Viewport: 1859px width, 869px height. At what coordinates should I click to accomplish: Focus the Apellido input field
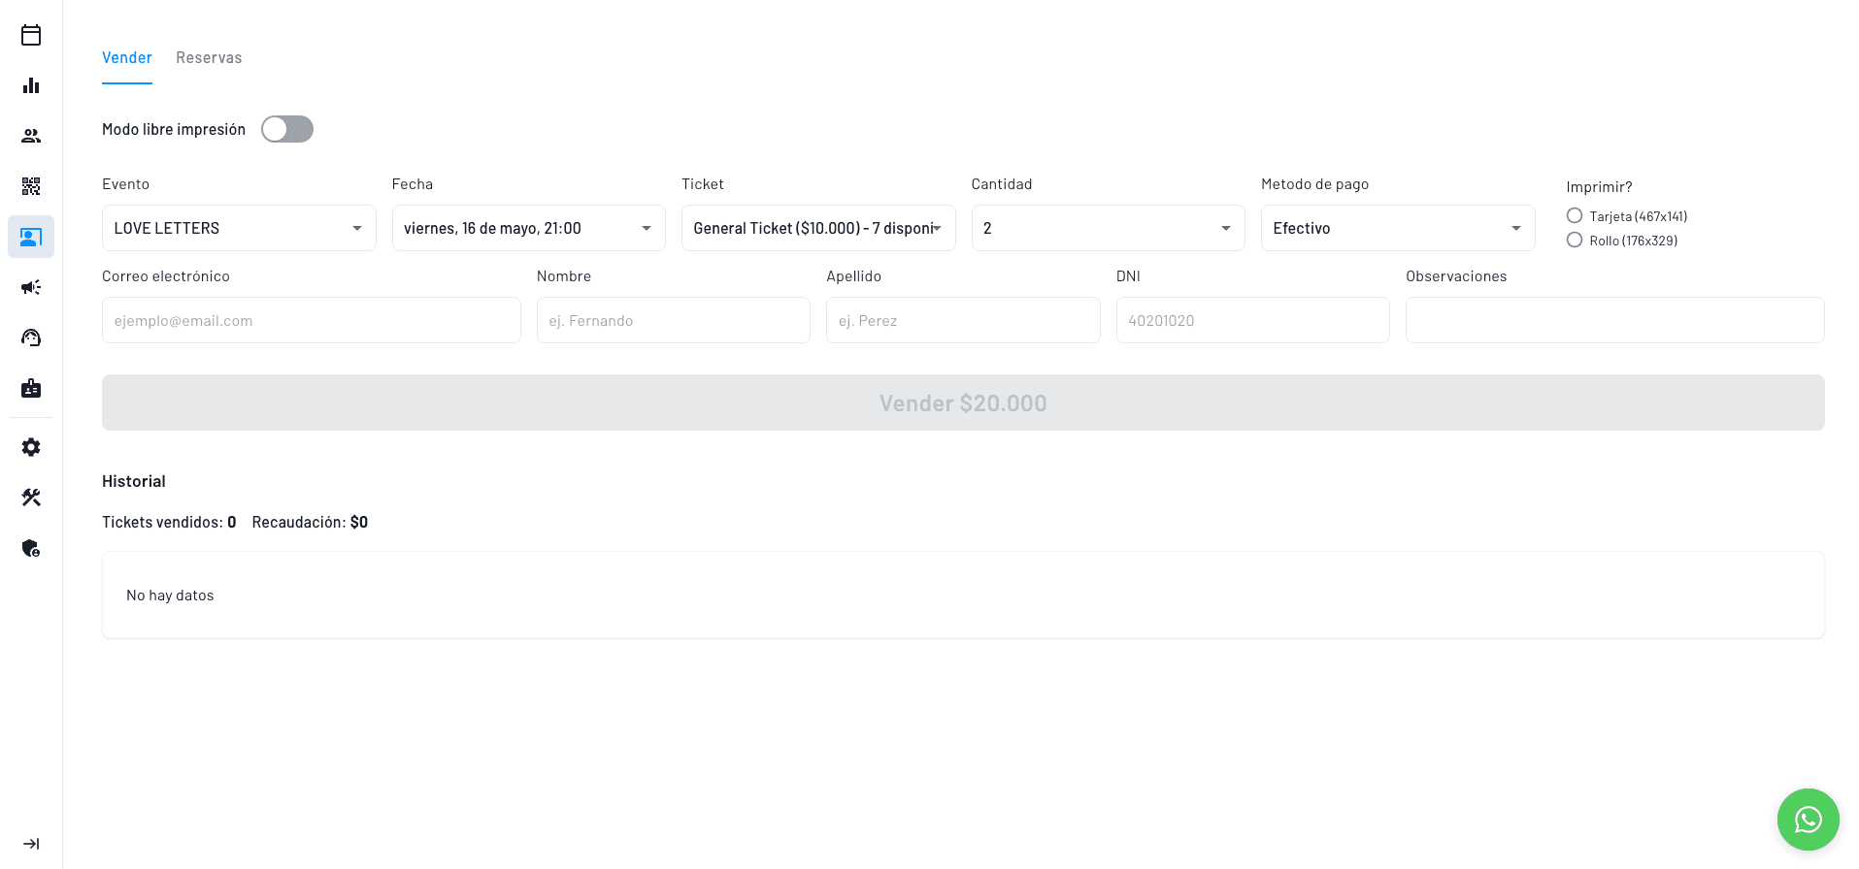963,320
